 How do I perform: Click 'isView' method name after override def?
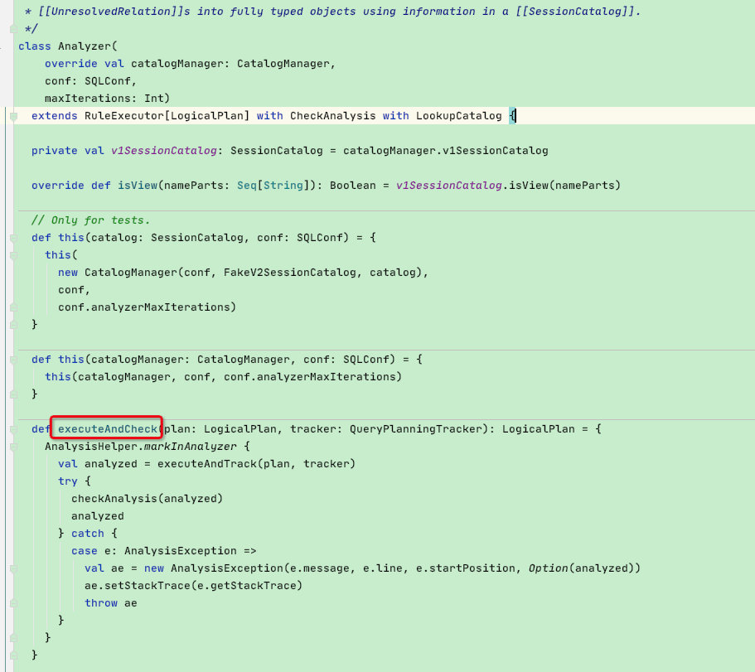pos(138,186)
